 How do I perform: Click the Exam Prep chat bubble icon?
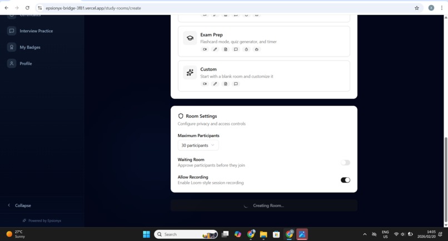(x=236, y=49)
